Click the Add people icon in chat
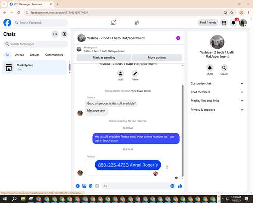253x203 pixels. pyautogui.click(x=121, y=74)
